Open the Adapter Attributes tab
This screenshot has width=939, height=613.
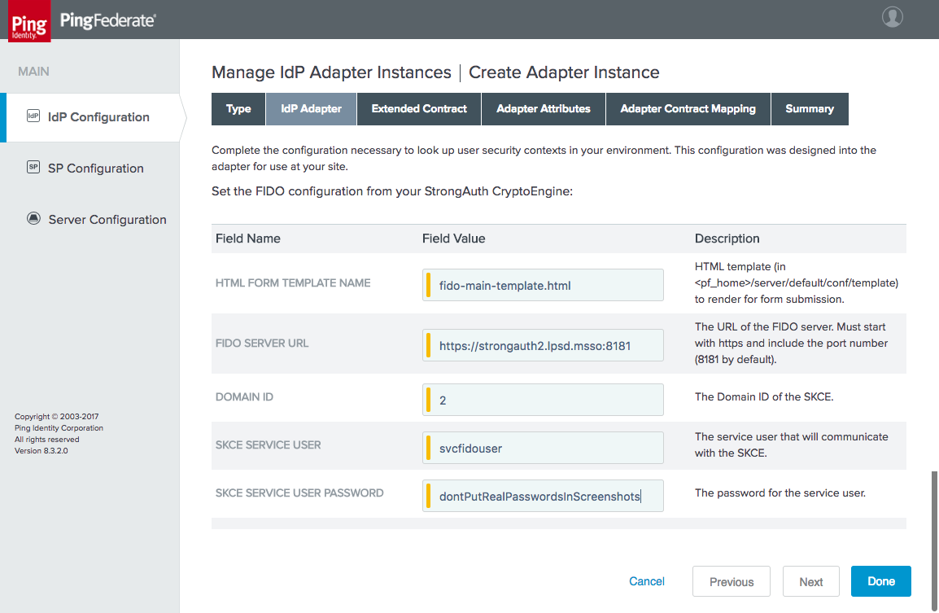point(544,109)
